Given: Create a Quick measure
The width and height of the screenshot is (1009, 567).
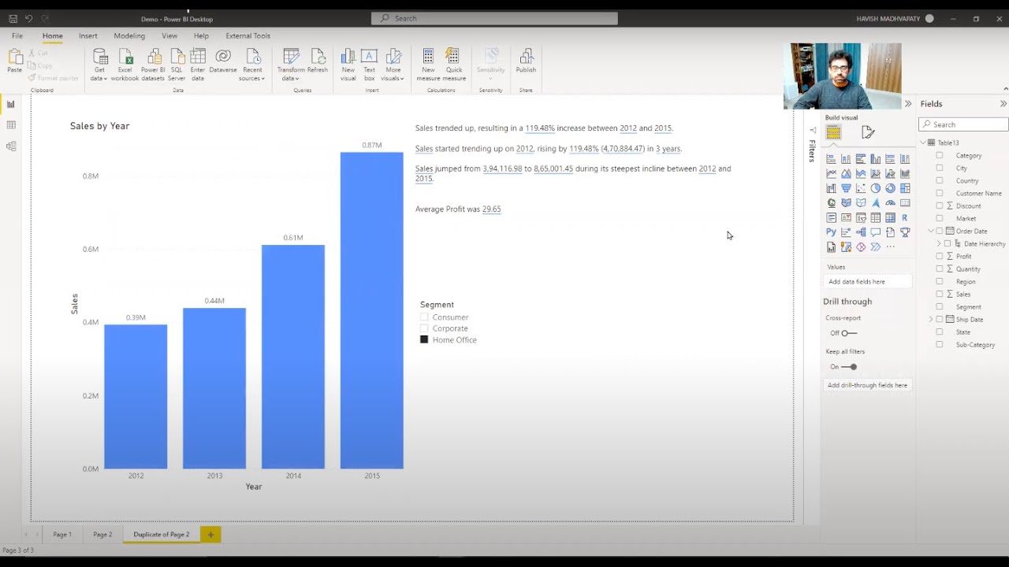Looking at the screenshot, I should pos(454,65).
